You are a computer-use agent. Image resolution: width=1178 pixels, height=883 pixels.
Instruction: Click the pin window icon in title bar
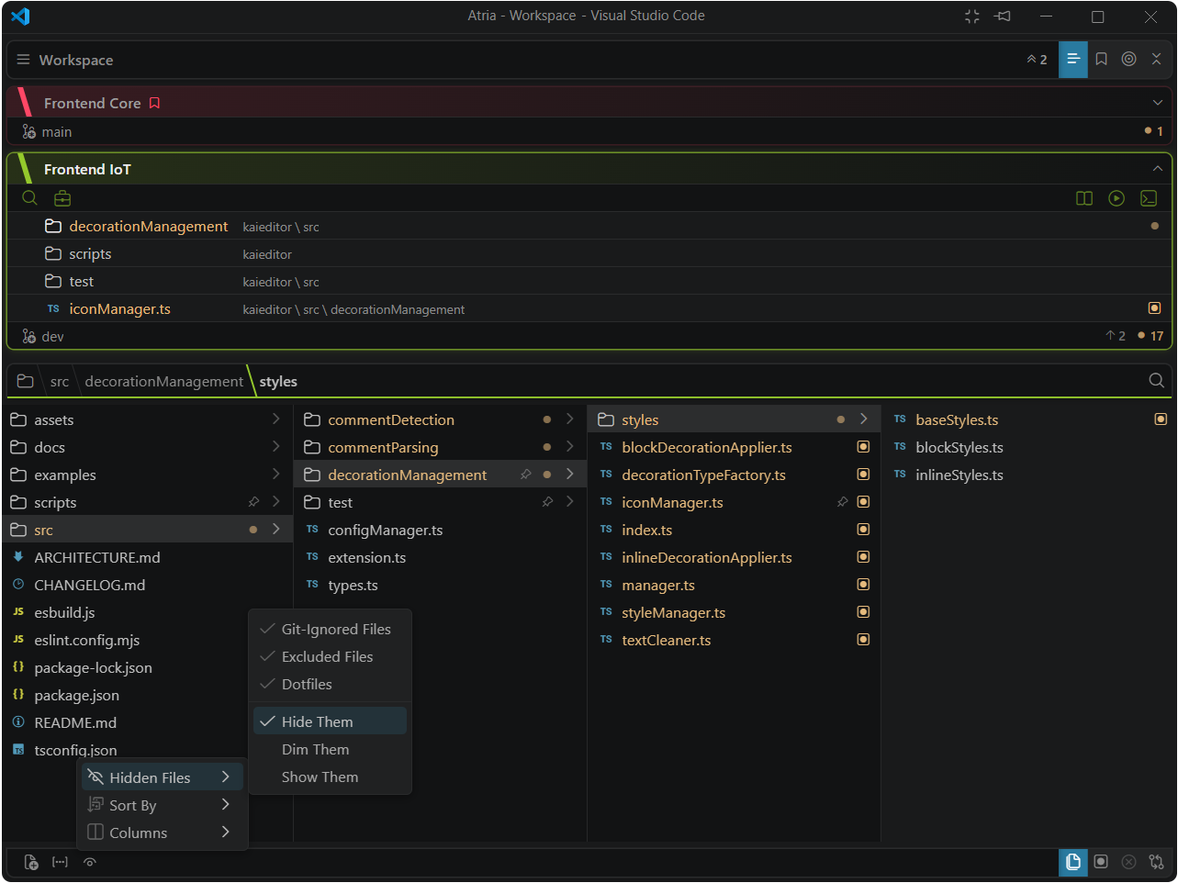pyautogui.click(x=1004, y=17)
